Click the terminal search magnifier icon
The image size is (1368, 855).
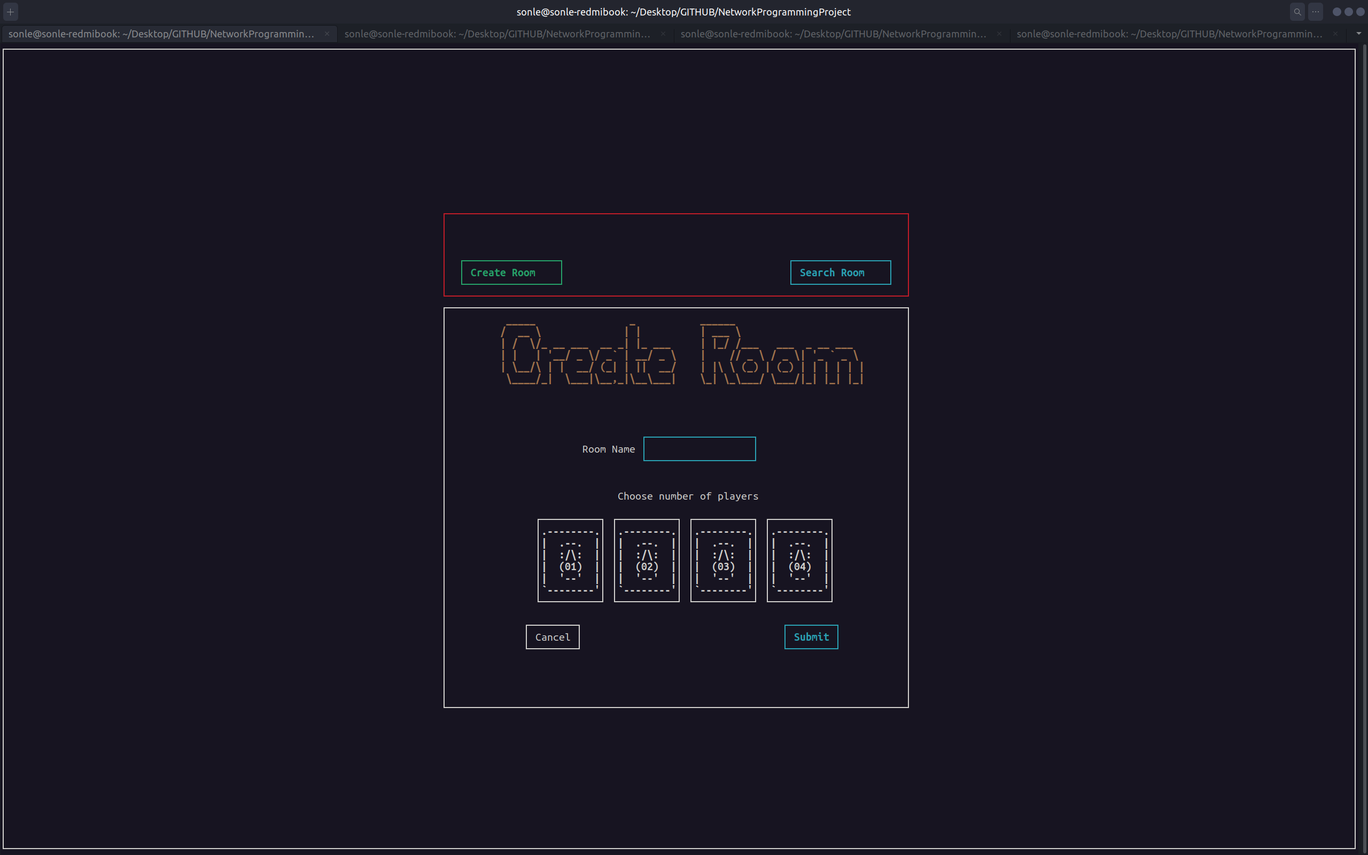(x=1297, y=12)
